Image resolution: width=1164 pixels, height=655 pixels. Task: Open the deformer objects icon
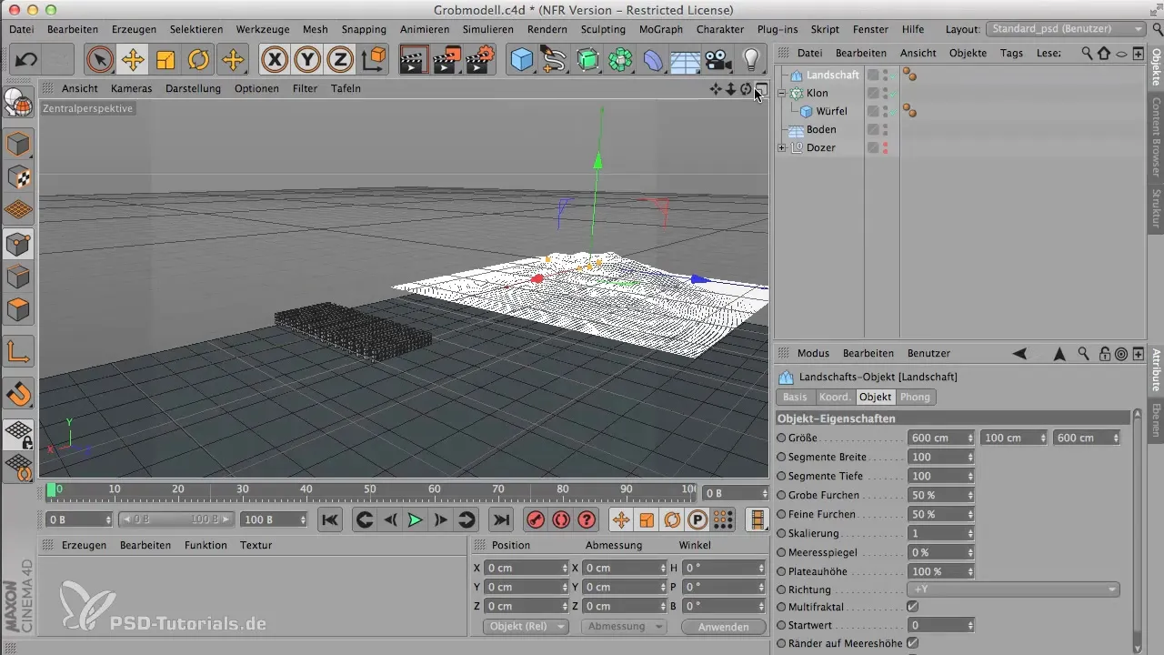pos(653,60)
